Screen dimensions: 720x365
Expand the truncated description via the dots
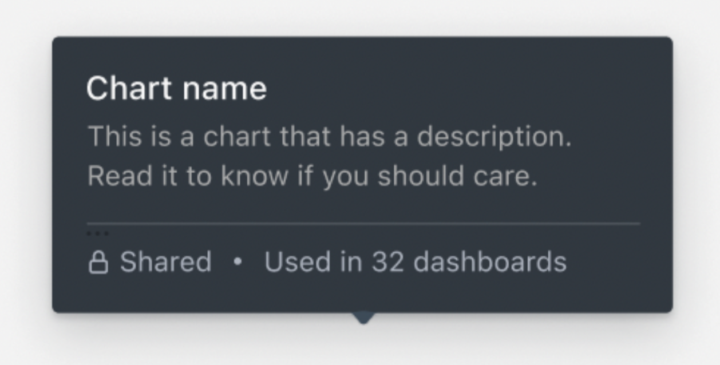click(98, 233)
